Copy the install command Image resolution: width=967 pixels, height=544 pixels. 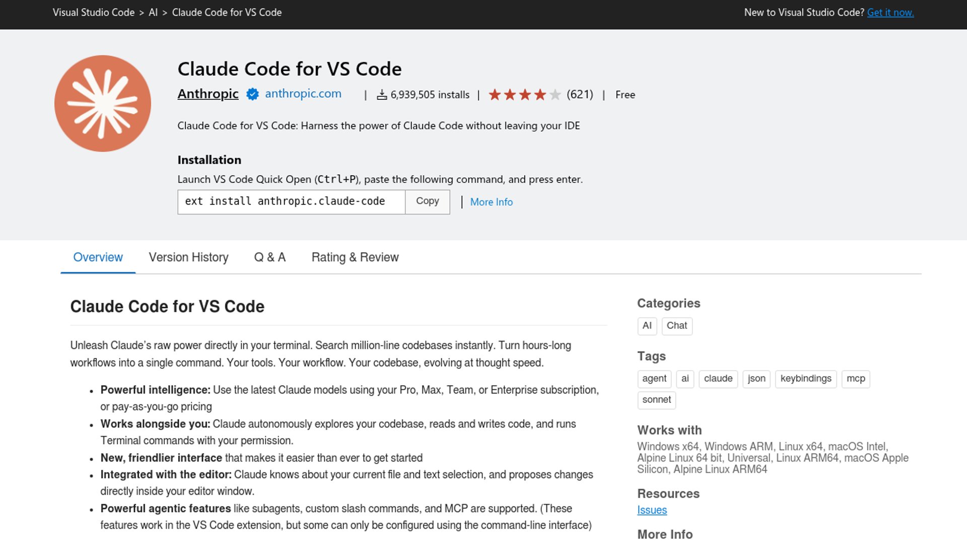point(427,201)
